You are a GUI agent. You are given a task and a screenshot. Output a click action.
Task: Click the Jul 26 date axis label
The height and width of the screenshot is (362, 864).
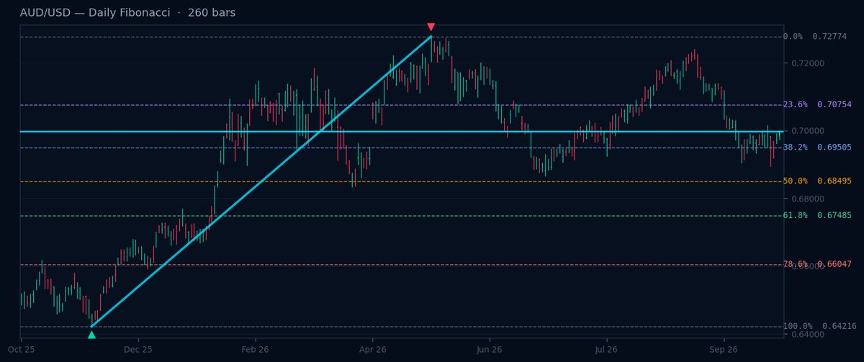coord(606,349)
